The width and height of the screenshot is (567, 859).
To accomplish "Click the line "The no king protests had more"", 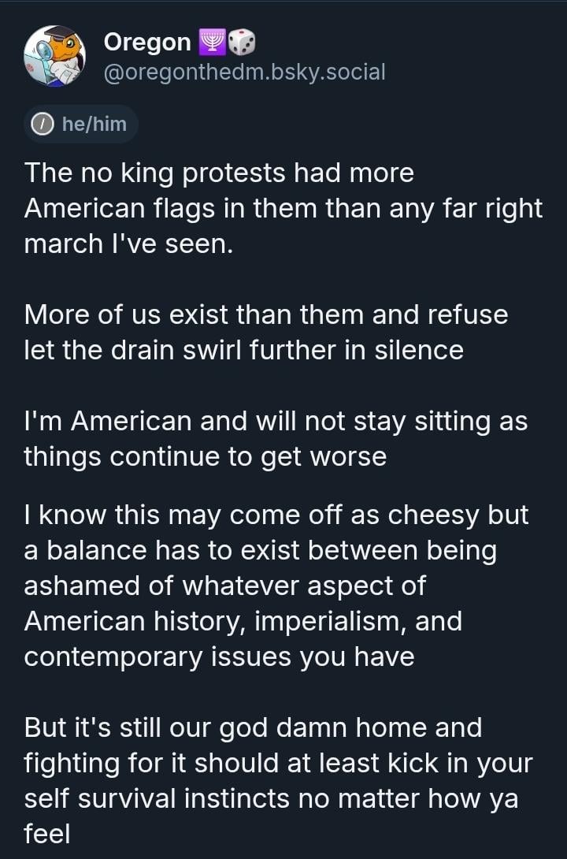I will click(219, 173).
